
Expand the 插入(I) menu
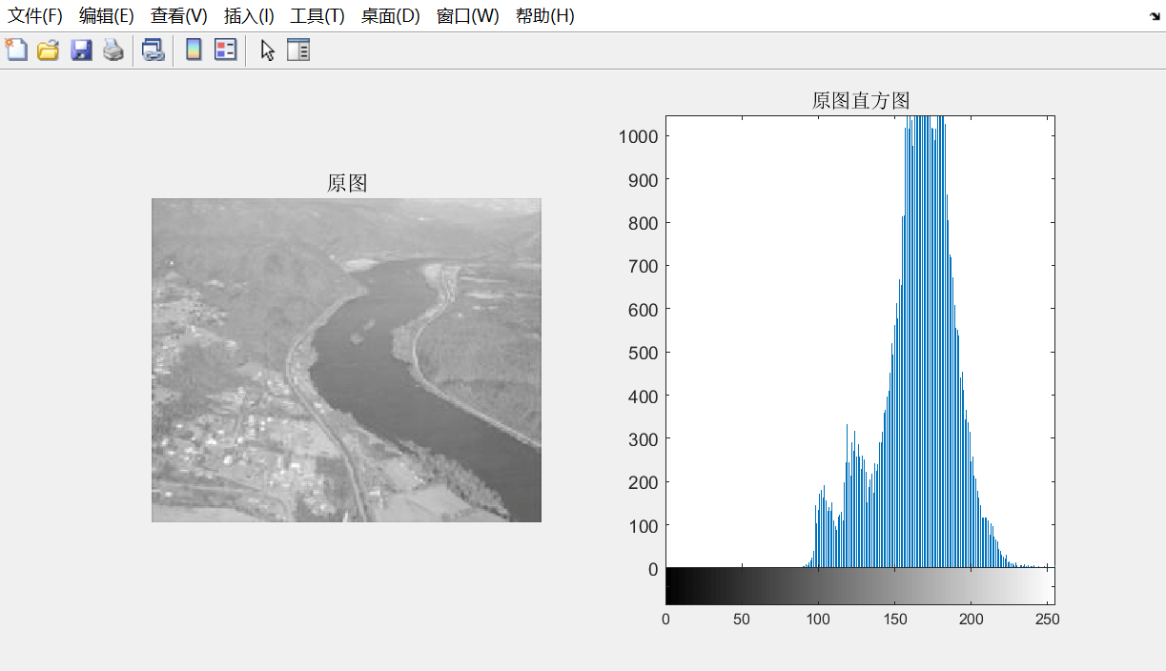tap(249, 16)
